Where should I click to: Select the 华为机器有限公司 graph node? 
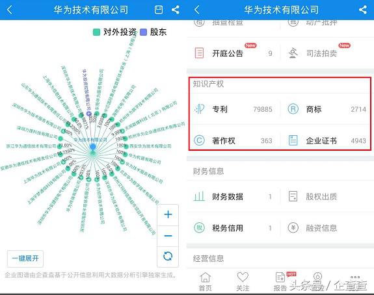125,154
